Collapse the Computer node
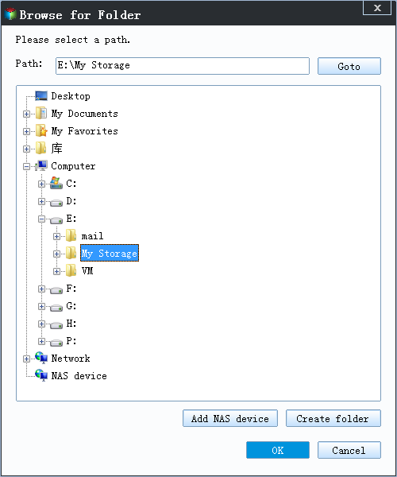 tap(26, 166)
